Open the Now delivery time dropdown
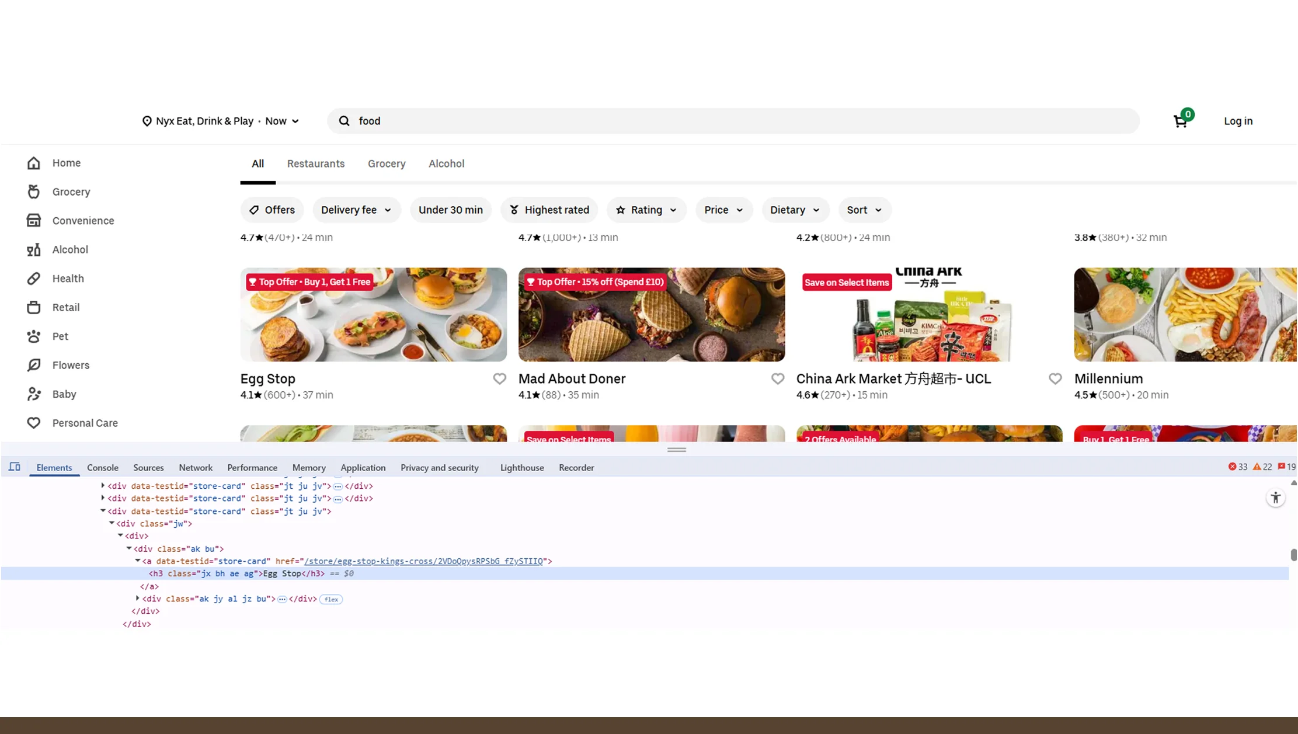The width and height of the screenshot is (1298, 734). coord(282,121)
